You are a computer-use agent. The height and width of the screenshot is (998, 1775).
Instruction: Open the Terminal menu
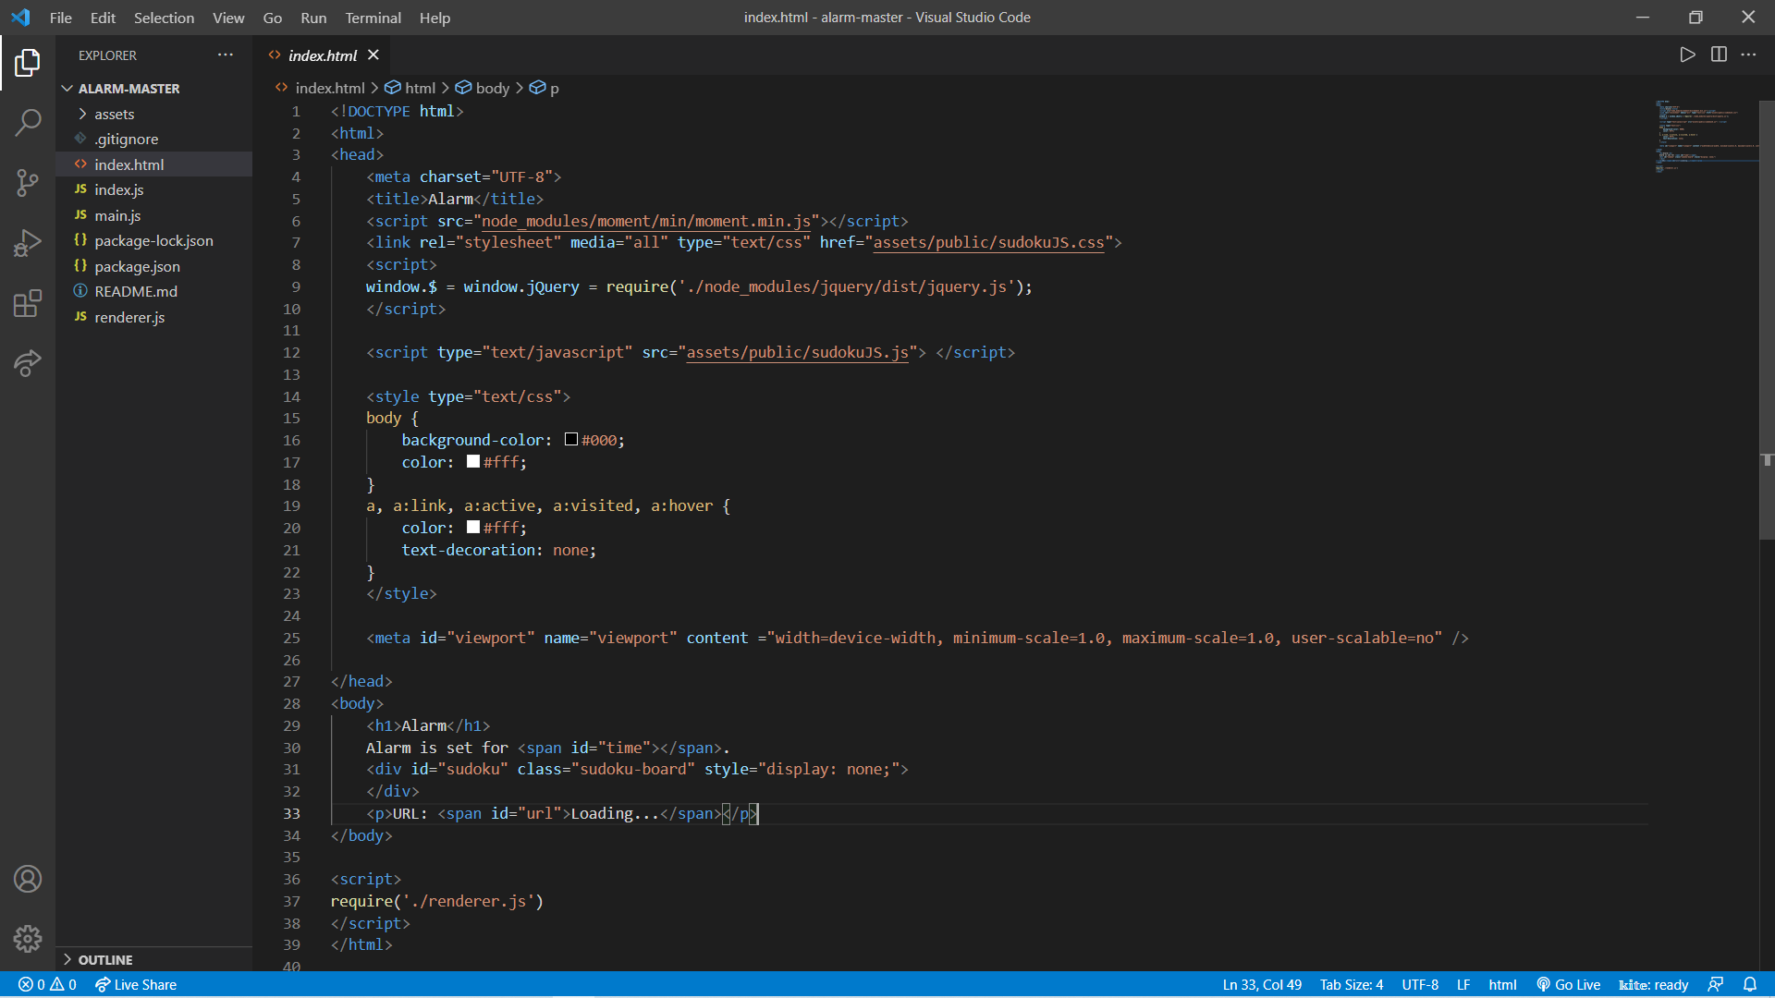[x=373, y=18]
